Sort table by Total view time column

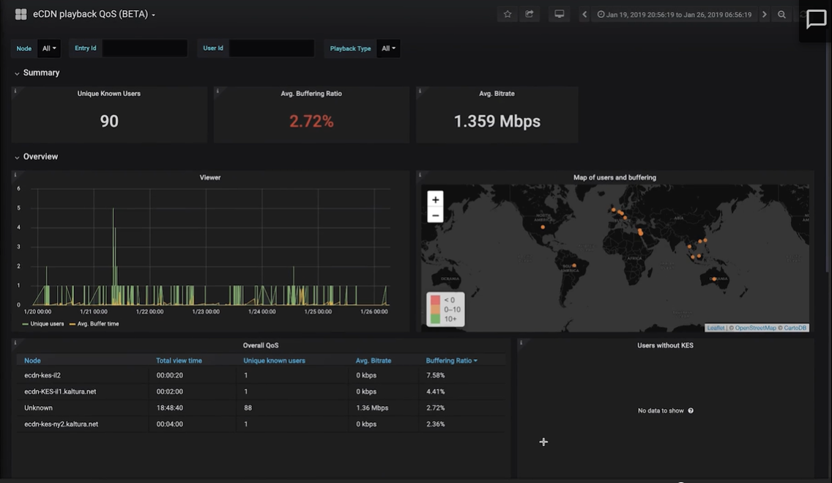tap(179, 361)
